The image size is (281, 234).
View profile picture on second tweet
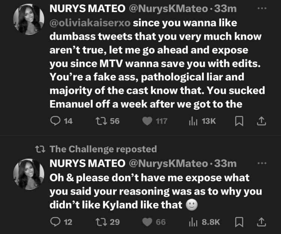click(x=29, y=174)
